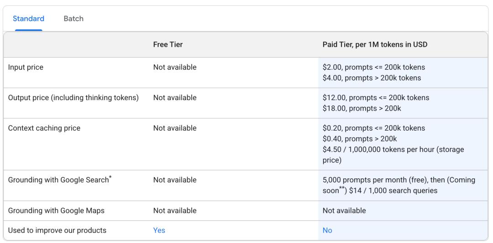The height and width of the screenshot is (243, 493).
Task: Click the blue No link
Action: (327, 230)
